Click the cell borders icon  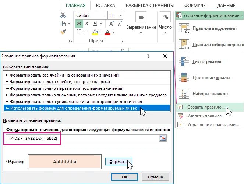[79, 32]
